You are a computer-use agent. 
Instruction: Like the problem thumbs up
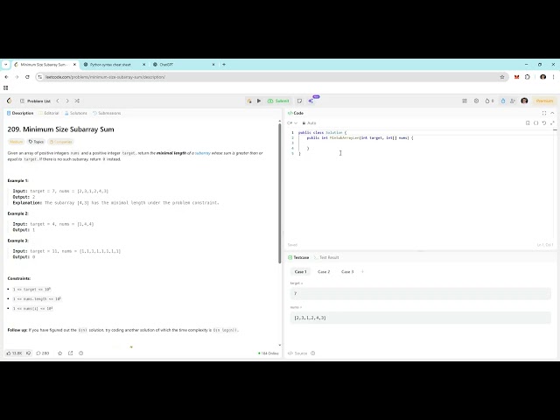point(14,353)
